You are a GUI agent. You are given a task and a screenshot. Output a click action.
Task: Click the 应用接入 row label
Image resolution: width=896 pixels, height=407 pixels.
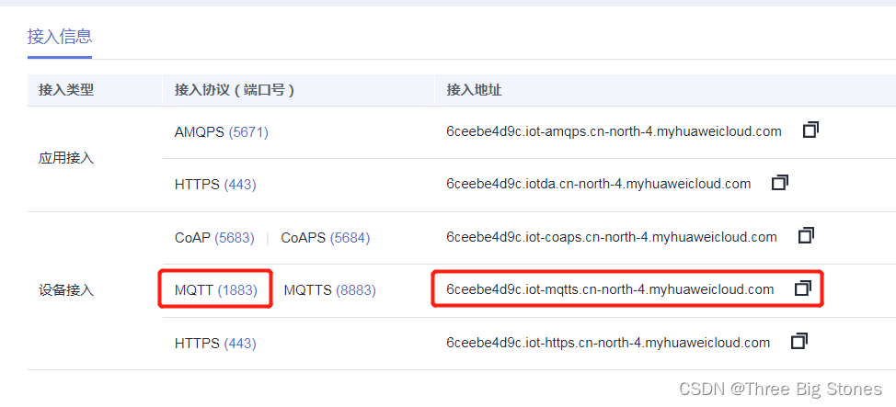click(x=66, y=158)
